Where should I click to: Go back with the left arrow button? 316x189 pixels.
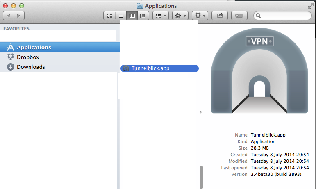click(x=9, y=16)
